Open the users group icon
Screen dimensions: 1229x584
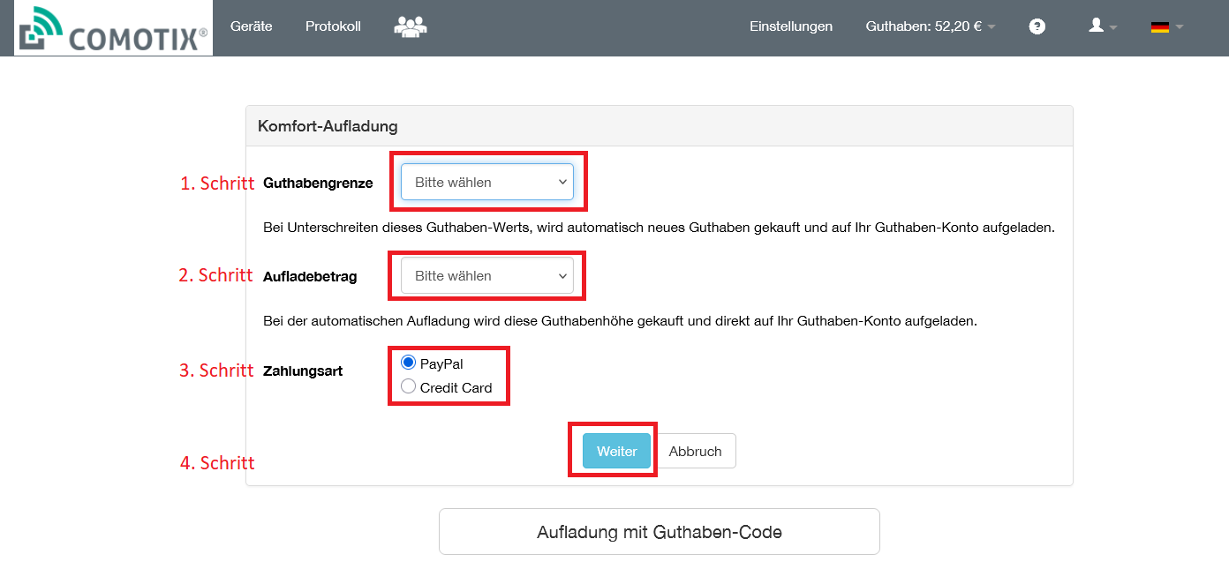tap(410, 26)
